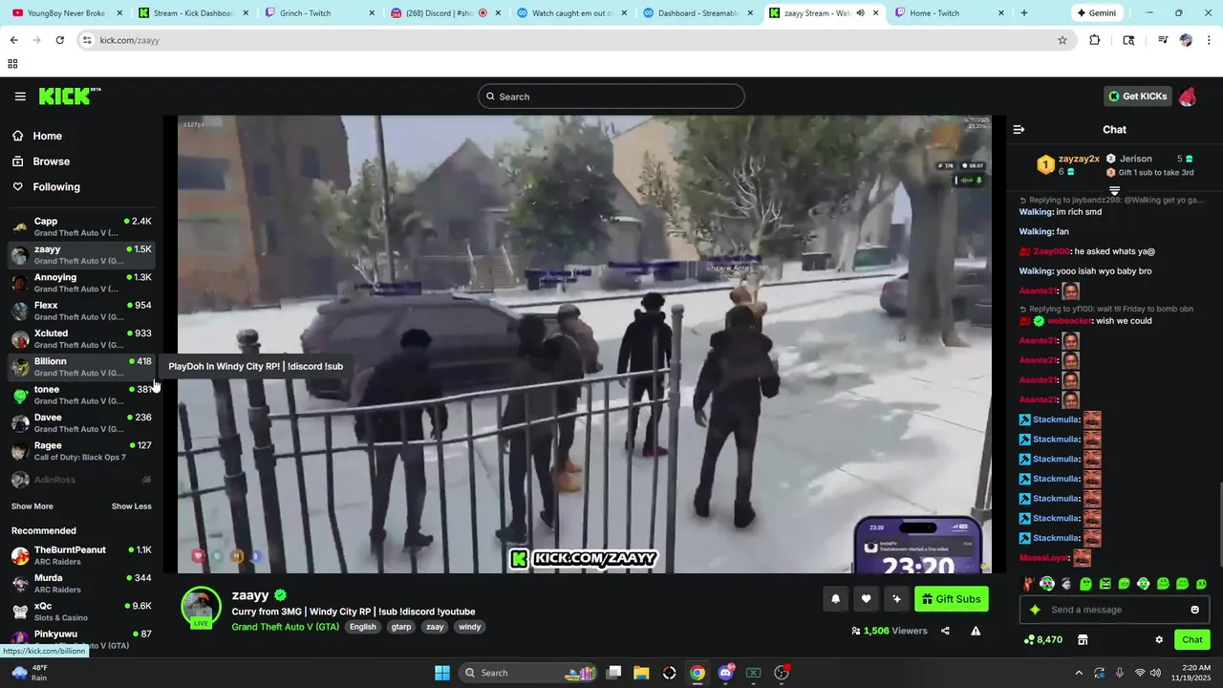Screen dimensions: 1223x688
Task: Click the sparkle subscribe icon beside Gift Subs
Action: coord(896,599)
